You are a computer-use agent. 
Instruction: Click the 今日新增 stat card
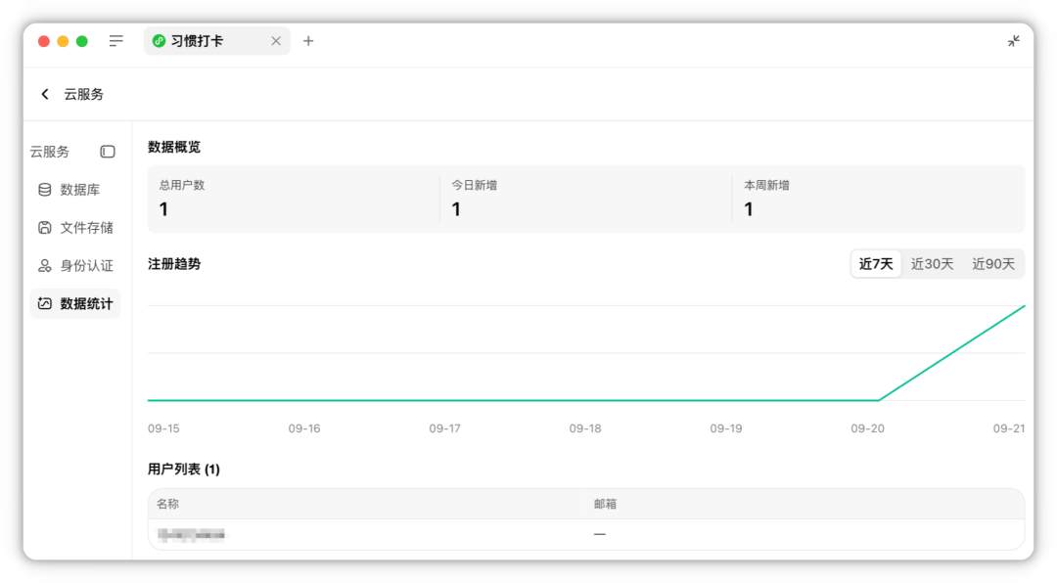pyautogui.click(x=586, y=199)
